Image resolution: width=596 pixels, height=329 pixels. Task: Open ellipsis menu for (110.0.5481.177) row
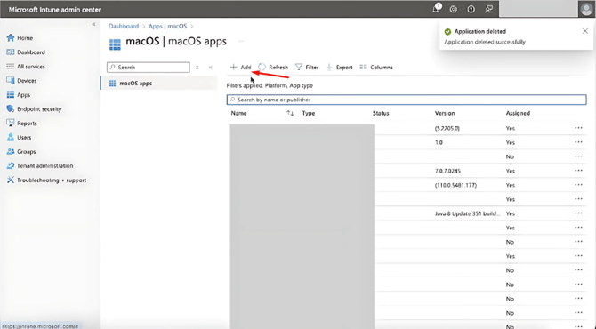(578, 185)
